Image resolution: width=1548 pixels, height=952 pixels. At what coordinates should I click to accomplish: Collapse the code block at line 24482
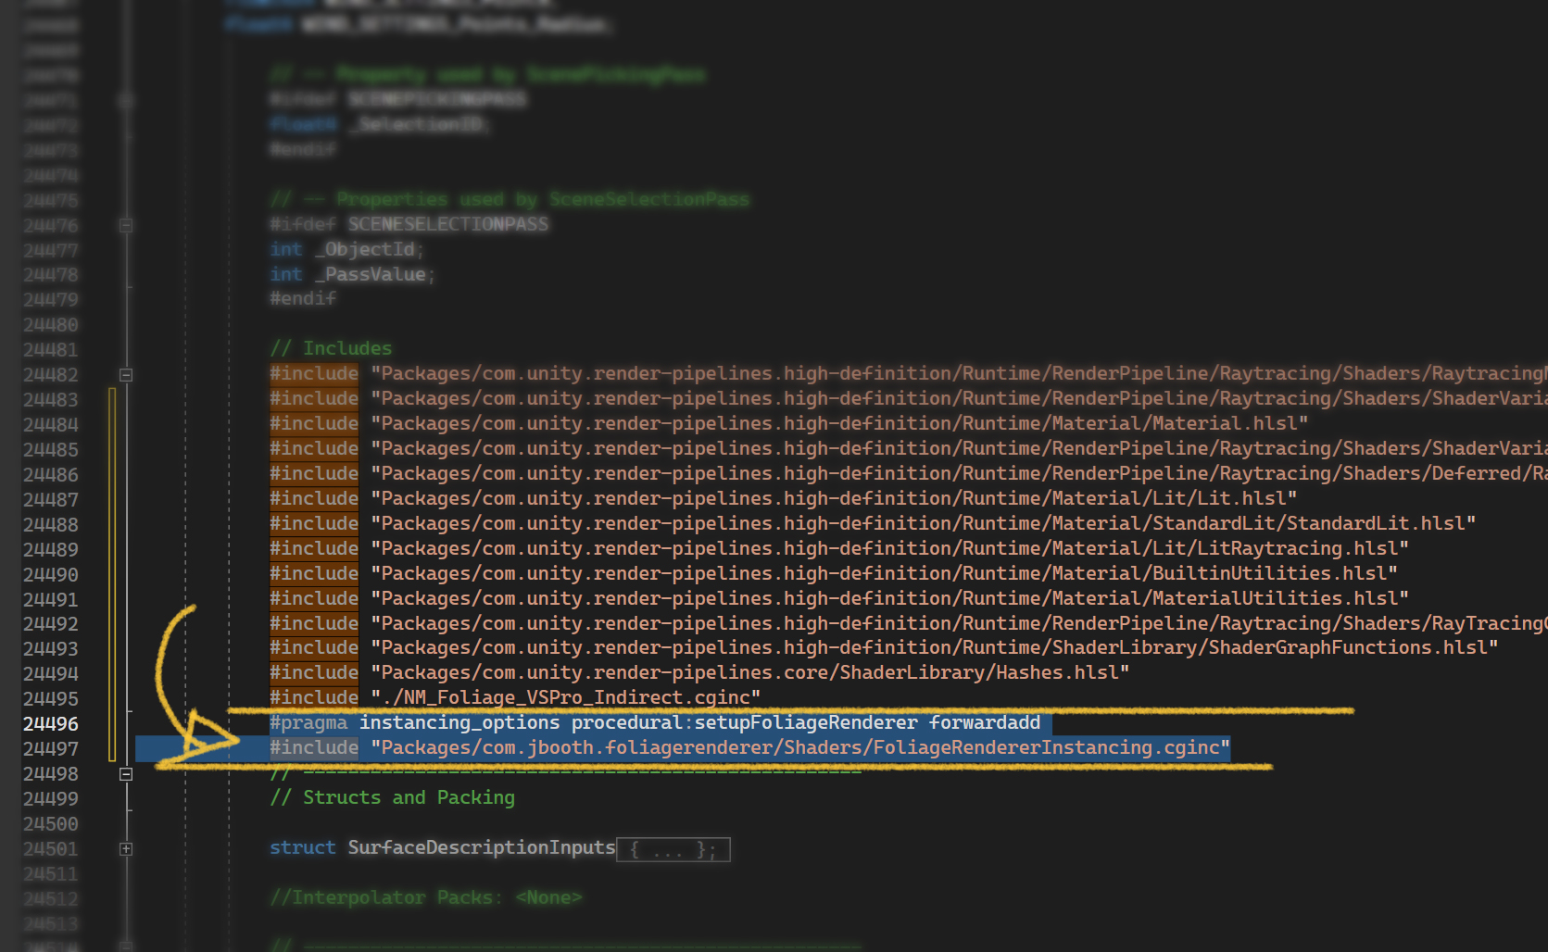point(126,375)
